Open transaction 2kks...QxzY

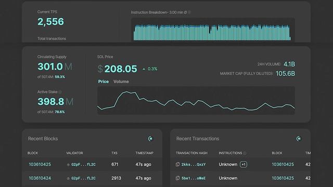pos(194,164)
